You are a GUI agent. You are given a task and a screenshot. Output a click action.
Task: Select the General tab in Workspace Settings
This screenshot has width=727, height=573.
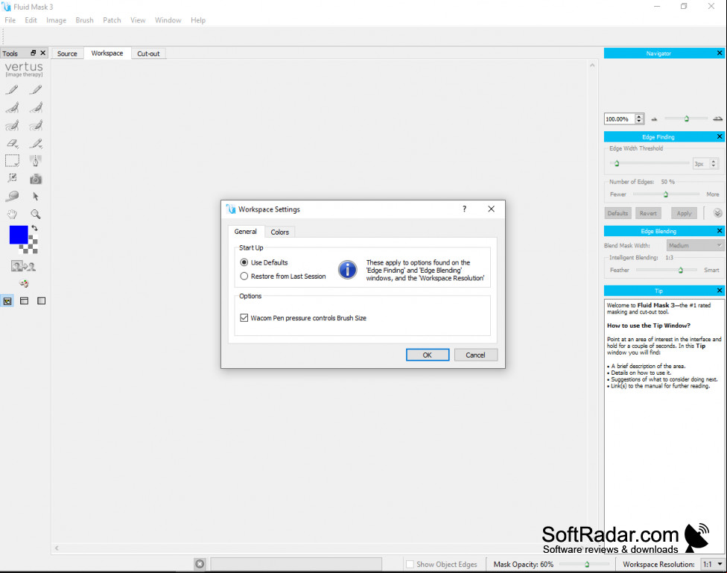[x=245, y=231]
